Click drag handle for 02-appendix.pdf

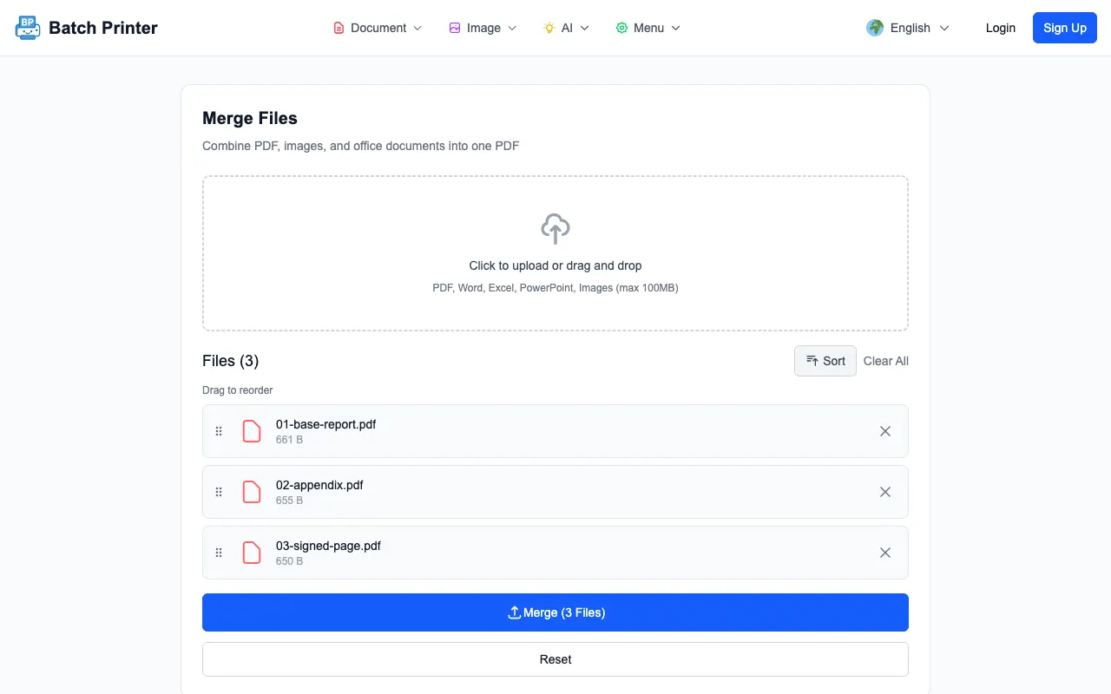(x=219, y=492)
